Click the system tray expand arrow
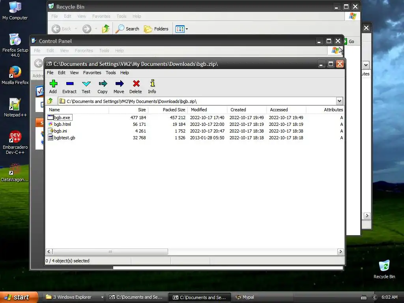The image size is (404, 303). pyautogui.click(x=375, y=297)
